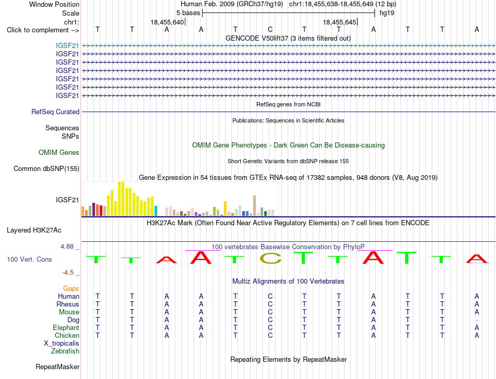Click the 'OMIM Genes' track label
Viewport: 496px width, 379px height.
point(59,153)
